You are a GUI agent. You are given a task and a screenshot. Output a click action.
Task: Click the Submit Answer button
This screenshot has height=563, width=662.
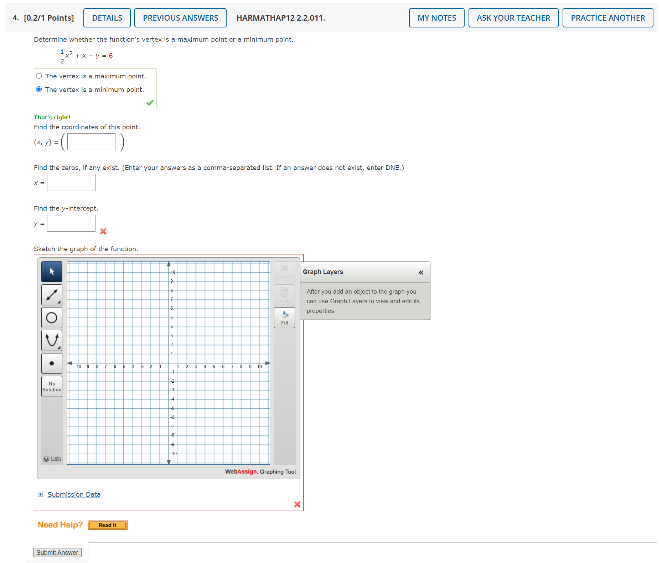click(57, 552)
